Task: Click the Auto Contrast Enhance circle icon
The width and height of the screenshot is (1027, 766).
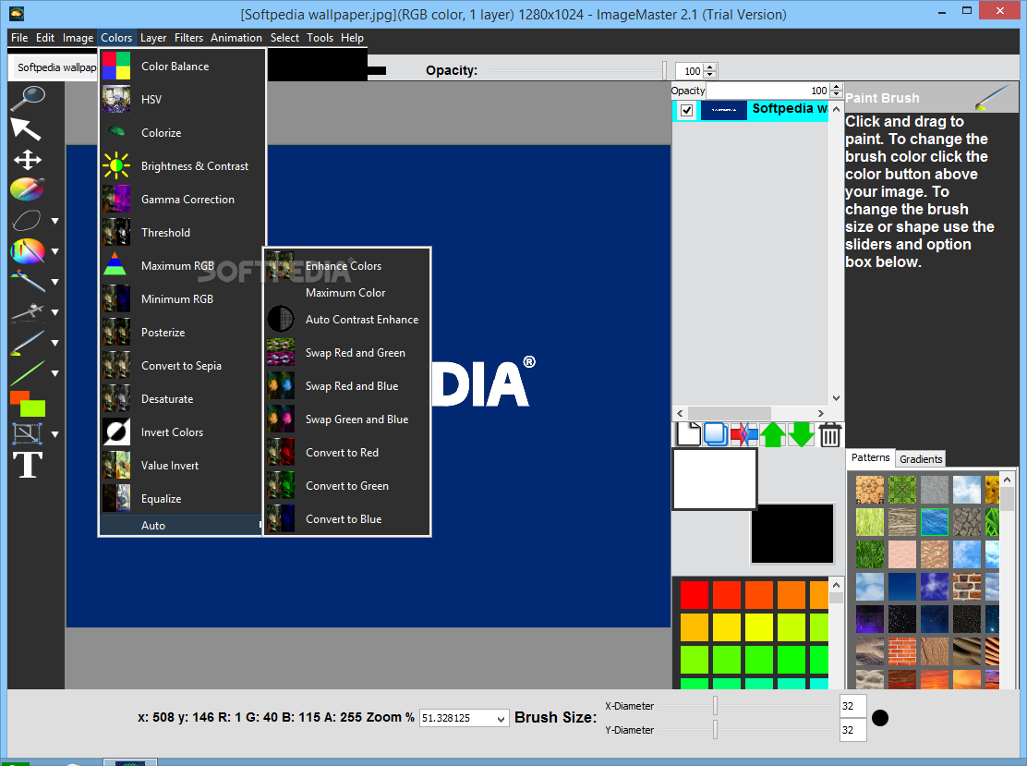Action: coord(281,319)
